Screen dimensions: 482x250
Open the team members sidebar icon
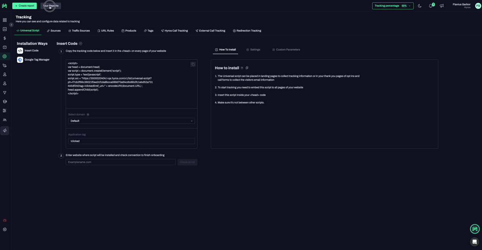coord(5,120)
